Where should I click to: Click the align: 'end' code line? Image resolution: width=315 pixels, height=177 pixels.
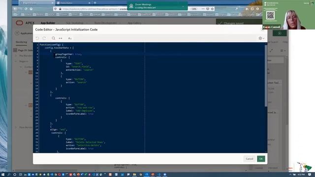(x=58, y=130)
